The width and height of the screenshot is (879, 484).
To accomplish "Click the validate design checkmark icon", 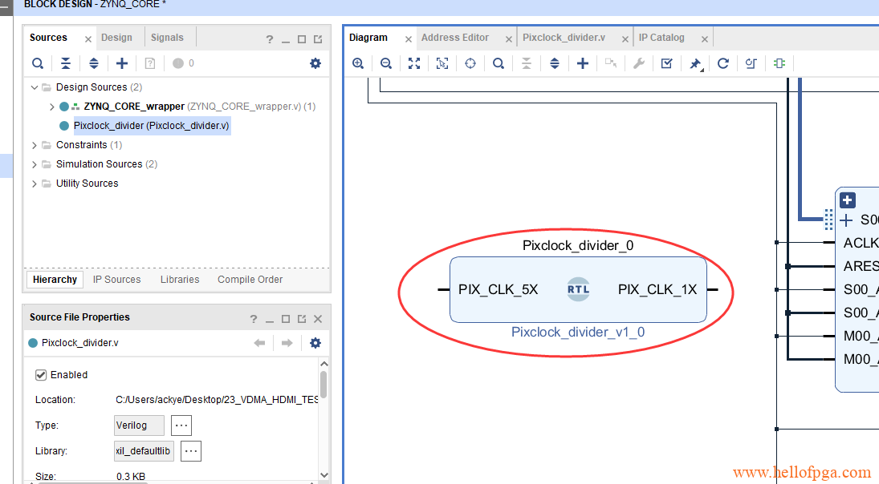I will click(x=667, y=63).
